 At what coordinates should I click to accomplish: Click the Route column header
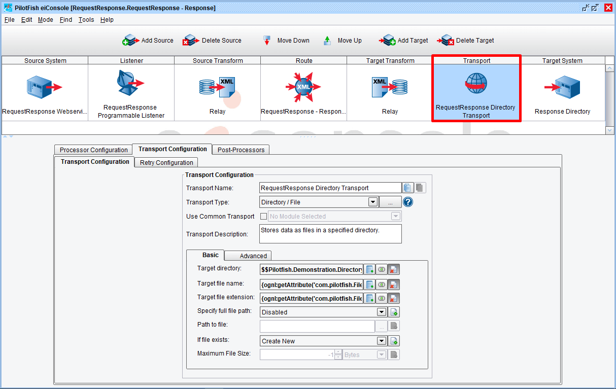304,60
